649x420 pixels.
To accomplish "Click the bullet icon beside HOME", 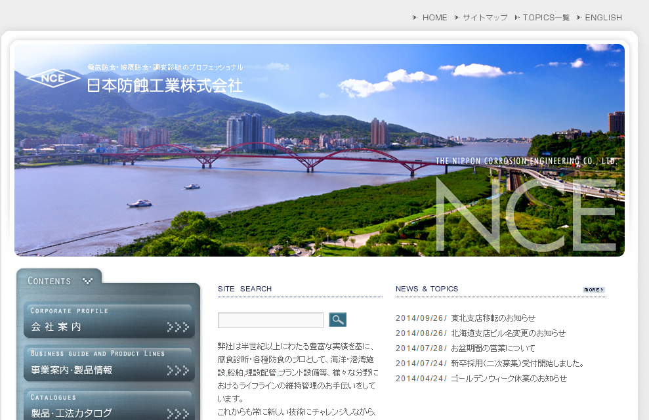I will point(415,17).
